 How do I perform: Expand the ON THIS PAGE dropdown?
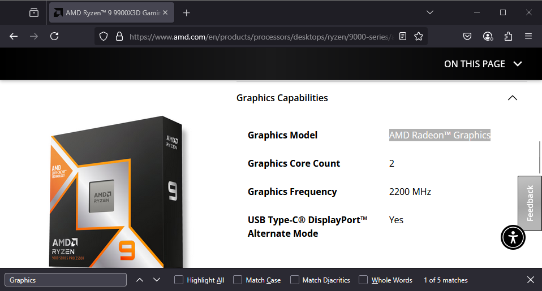point(483,64)
